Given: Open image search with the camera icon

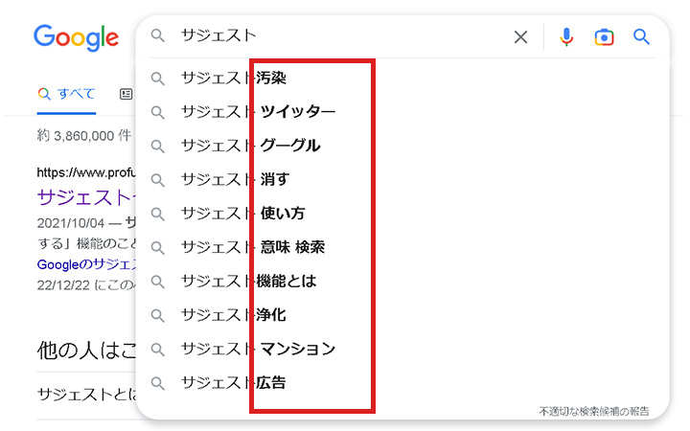Looking at the screenshot, I should 604,37.
